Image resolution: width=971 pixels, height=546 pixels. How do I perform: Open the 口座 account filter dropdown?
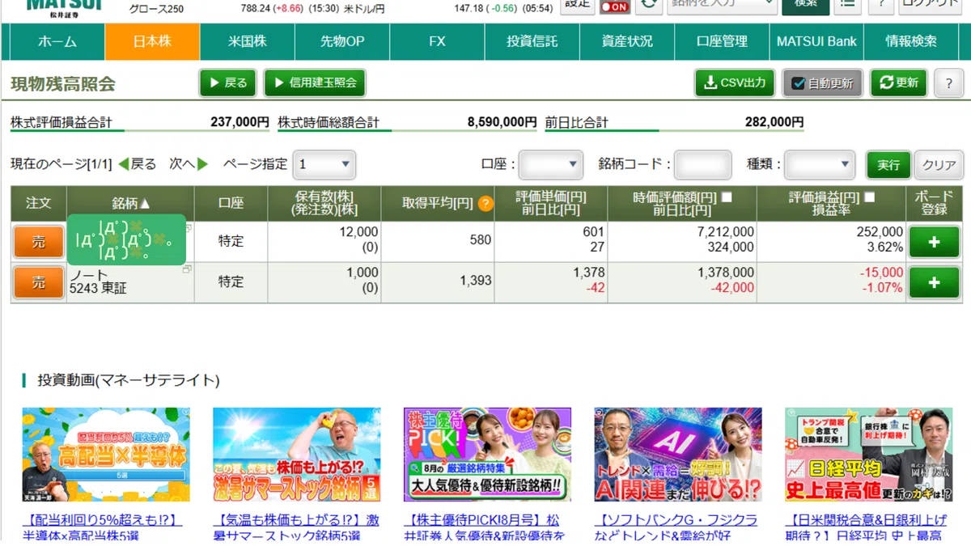click(x=550, y=164)
